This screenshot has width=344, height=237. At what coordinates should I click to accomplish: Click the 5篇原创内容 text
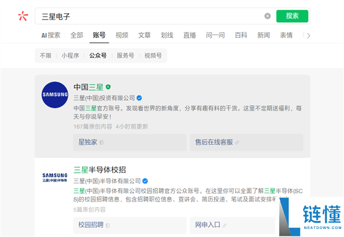tap(89, 210)
